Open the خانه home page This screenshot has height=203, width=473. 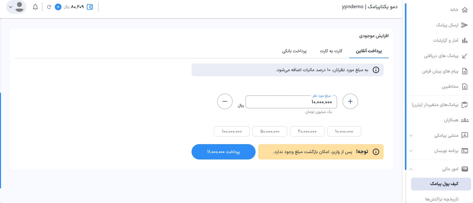[x=459, y=10]
